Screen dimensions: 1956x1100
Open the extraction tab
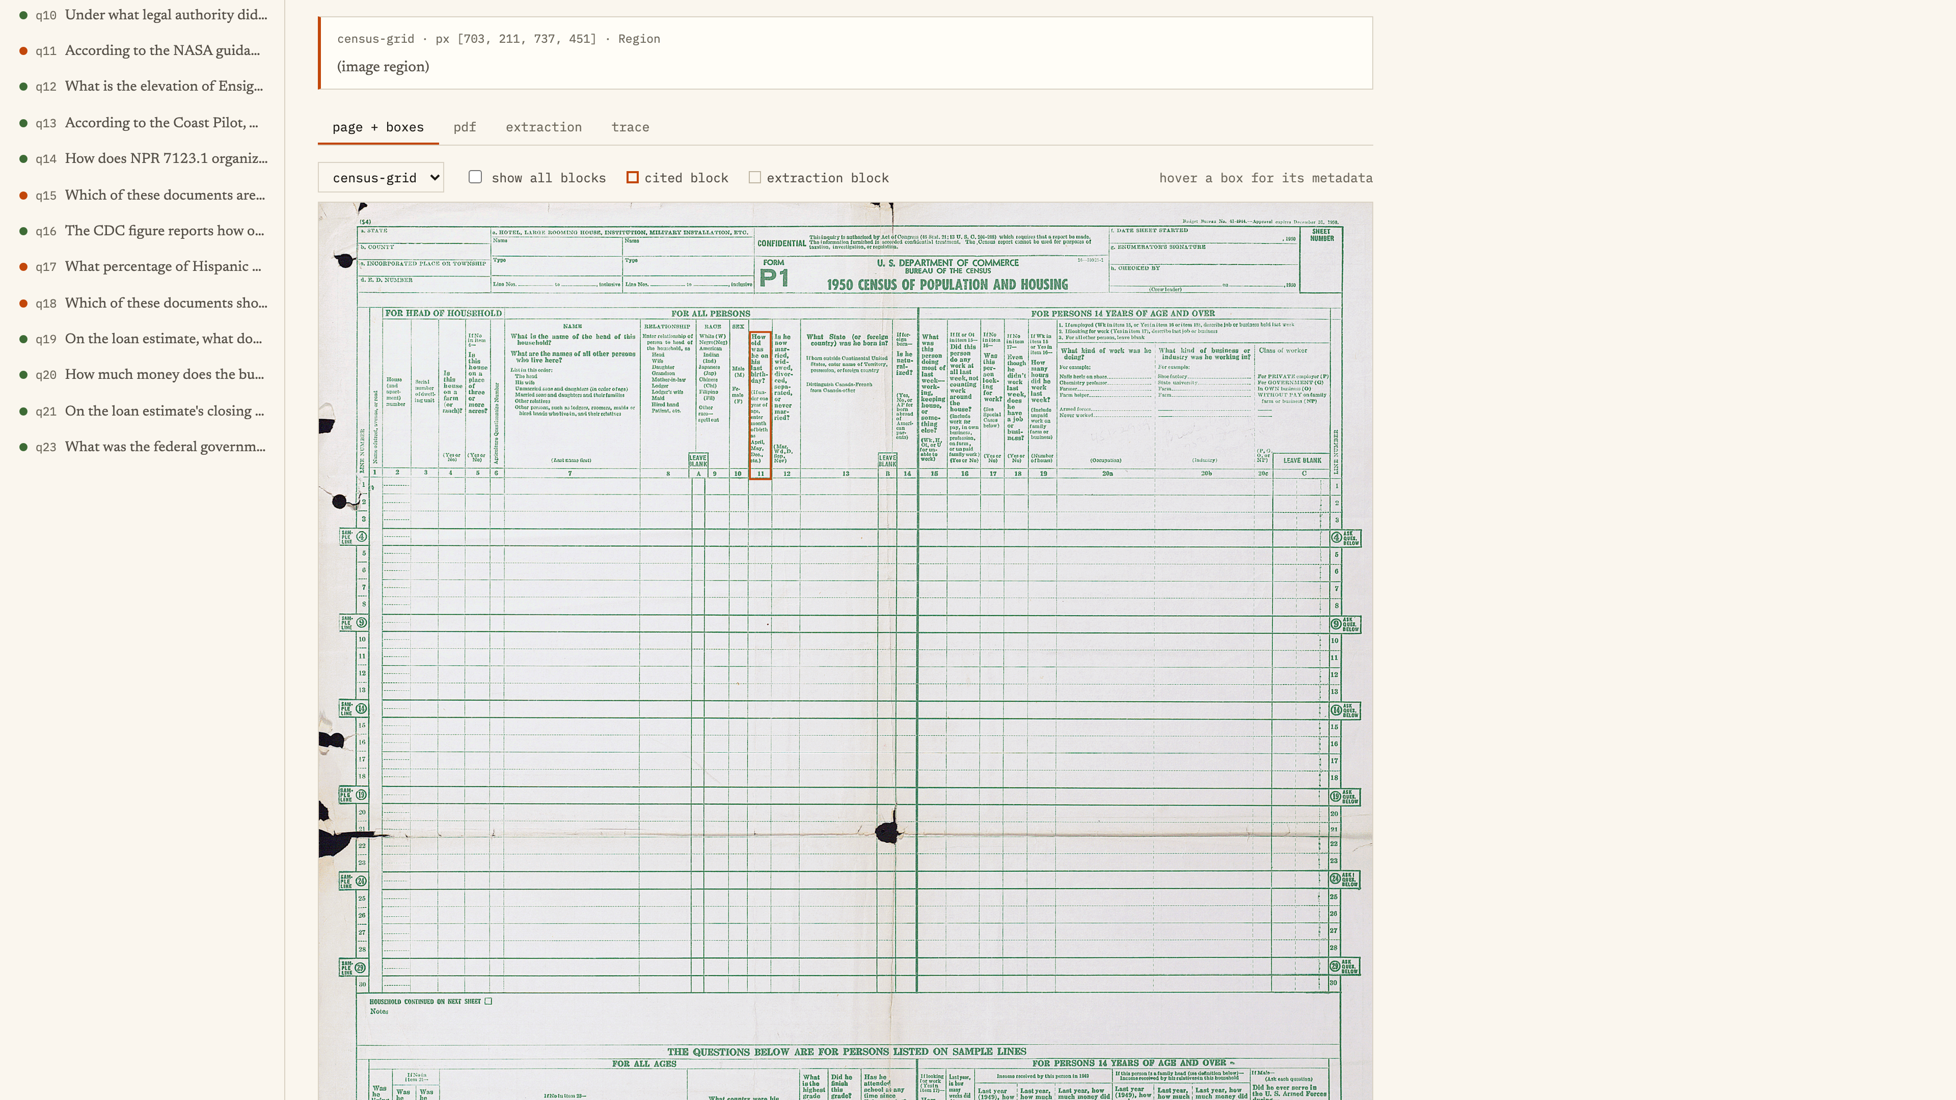click(544, 127)
